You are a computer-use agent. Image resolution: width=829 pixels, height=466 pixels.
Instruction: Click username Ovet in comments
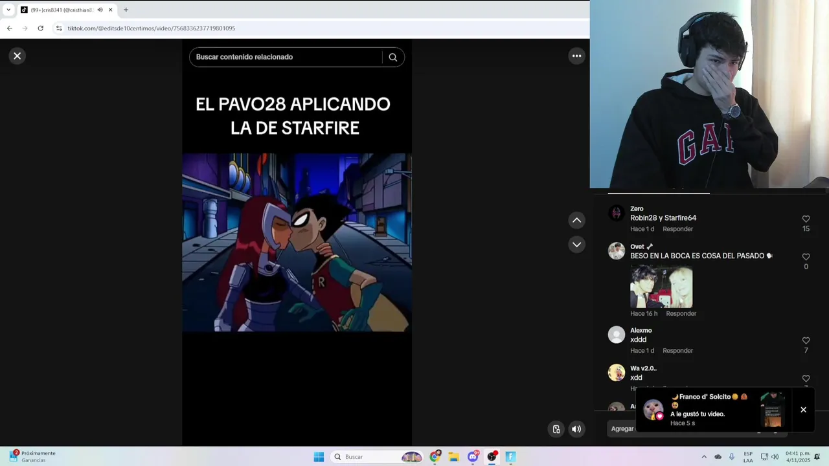click(x=637, y=247)
